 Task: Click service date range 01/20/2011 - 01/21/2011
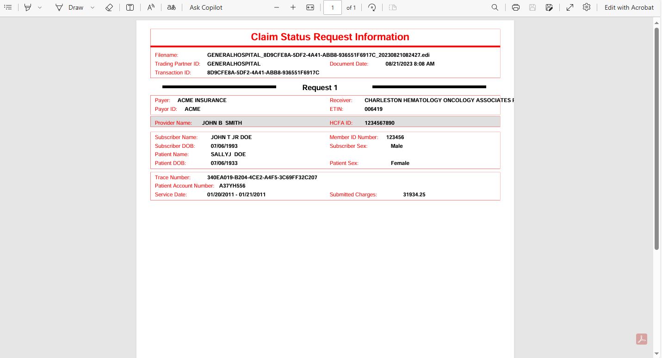point(236,194)
